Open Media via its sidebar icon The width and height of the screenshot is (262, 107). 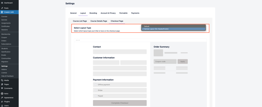(x=2, y=80)
